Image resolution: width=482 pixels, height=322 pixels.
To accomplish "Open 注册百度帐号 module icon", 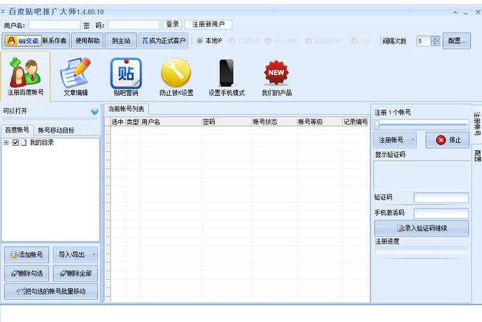I will click(25, 76).
